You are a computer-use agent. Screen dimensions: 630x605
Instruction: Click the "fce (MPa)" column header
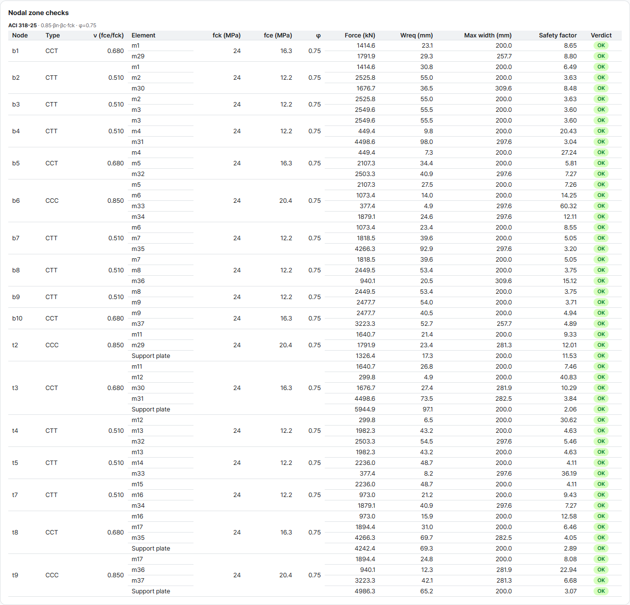278,35
